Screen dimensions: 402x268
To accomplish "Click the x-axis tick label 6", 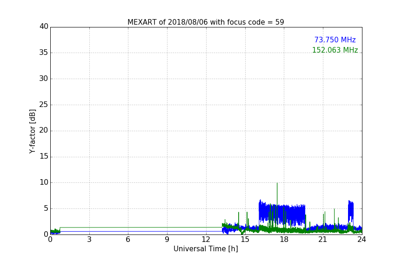I will click(128, 240).
